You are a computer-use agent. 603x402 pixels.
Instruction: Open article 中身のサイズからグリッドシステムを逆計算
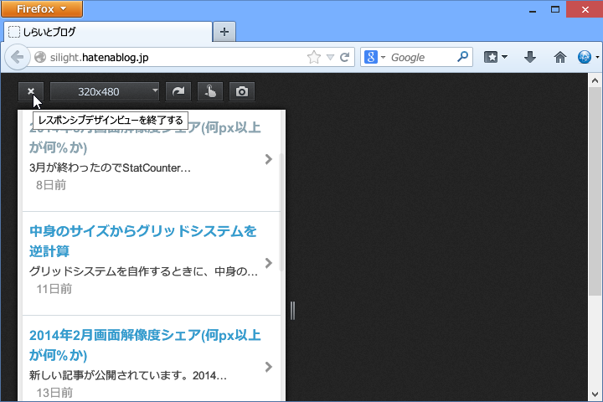coord(143,241)
